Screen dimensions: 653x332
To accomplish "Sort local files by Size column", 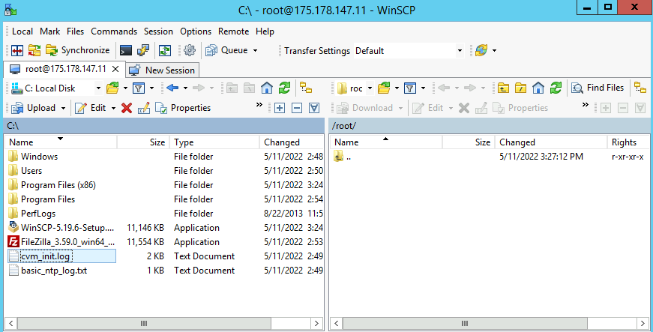I will click(x=143, y=142).
